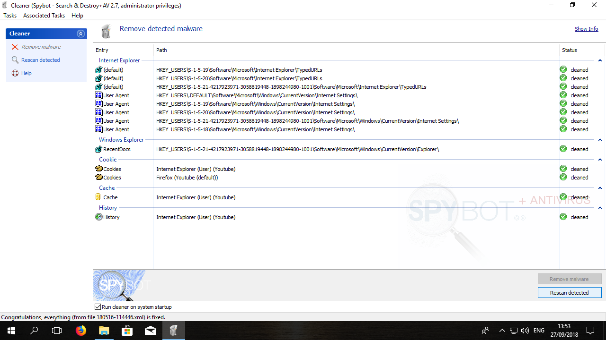Click the ENG language indicator
606x340 pixels.
pos(539,331)
